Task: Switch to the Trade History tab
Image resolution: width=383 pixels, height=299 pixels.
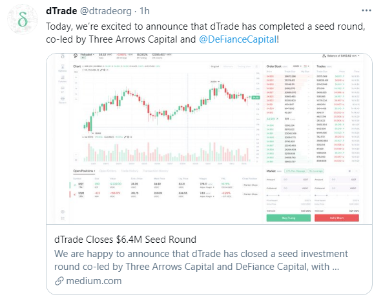Action: pos(129,170)
